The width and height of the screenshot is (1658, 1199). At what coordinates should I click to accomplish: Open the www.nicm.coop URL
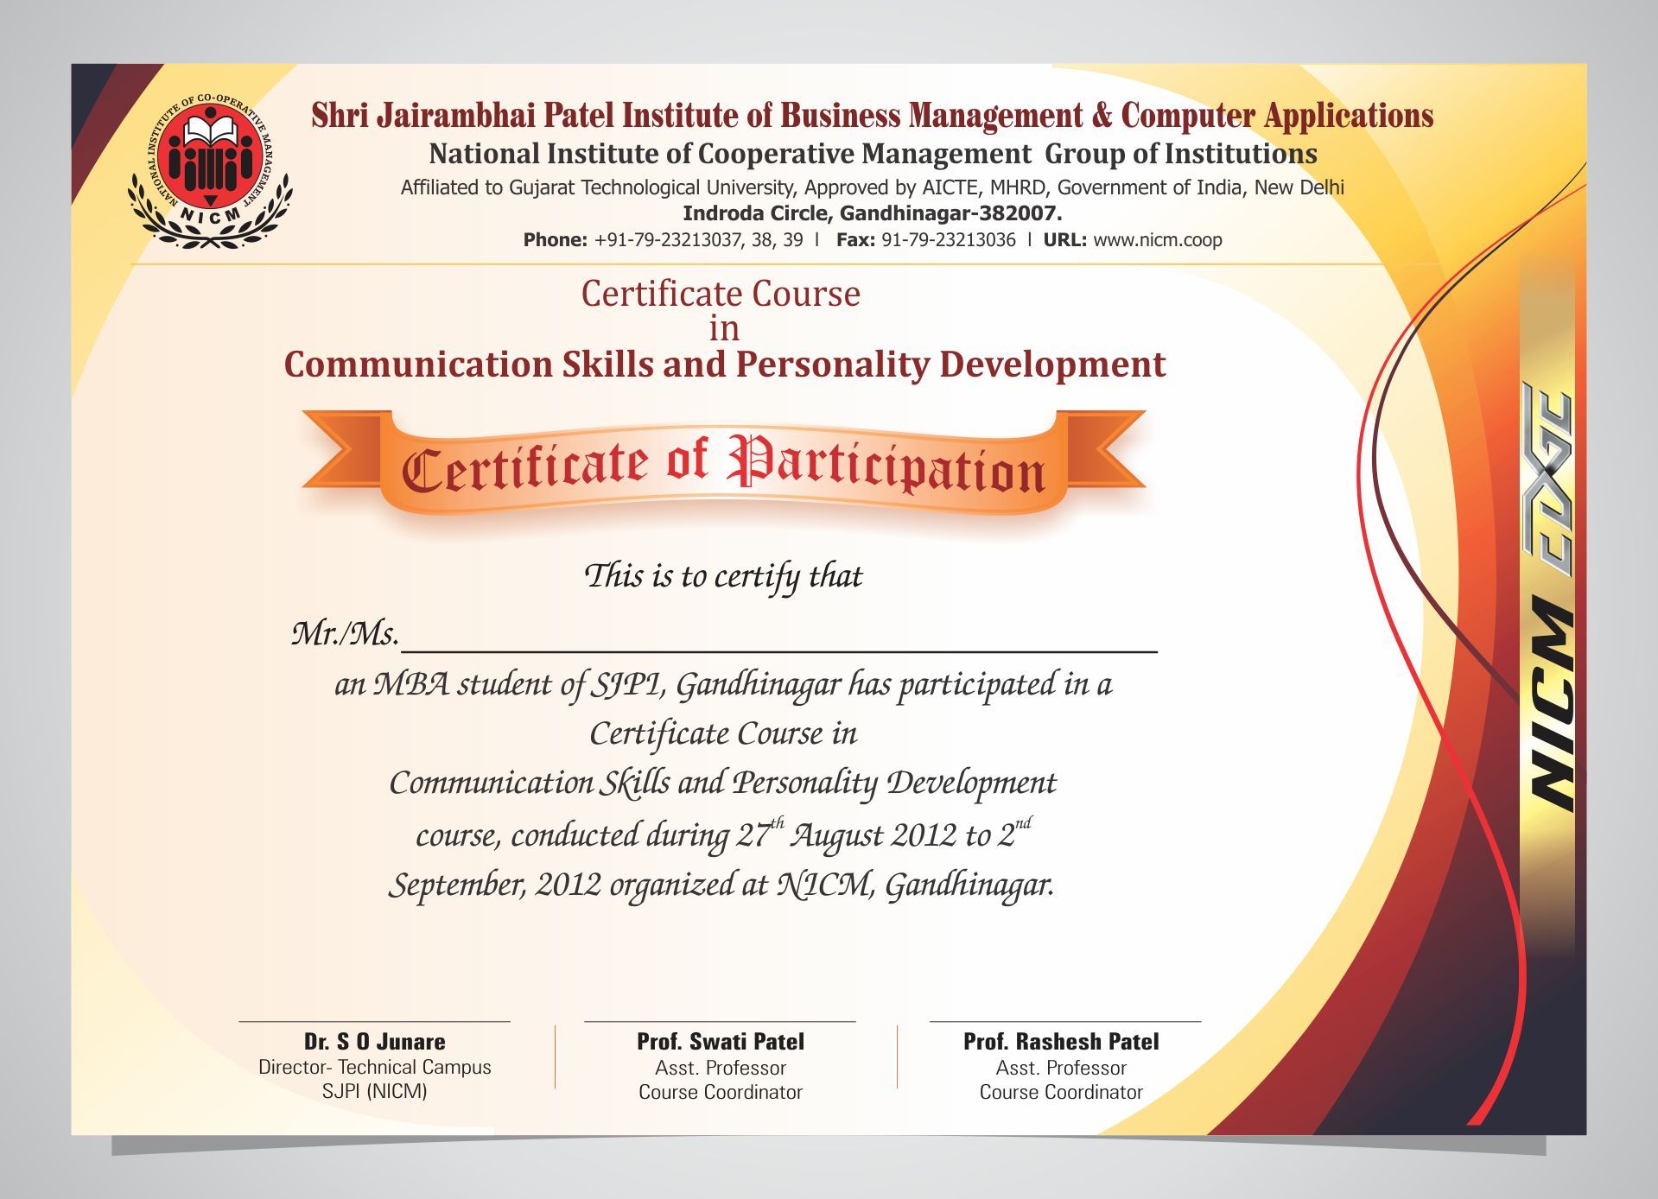(x=1158, y=240)
